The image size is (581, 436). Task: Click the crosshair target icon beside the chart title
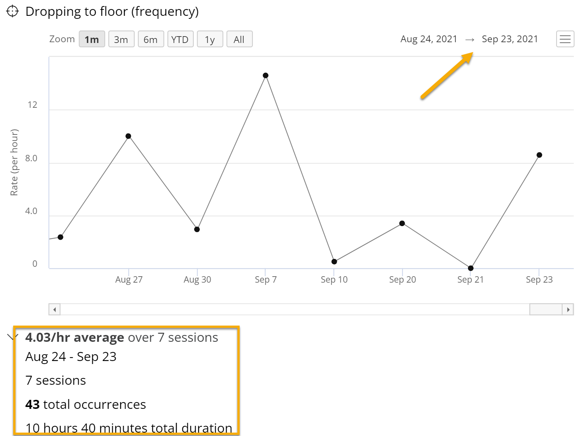(13, 11)
